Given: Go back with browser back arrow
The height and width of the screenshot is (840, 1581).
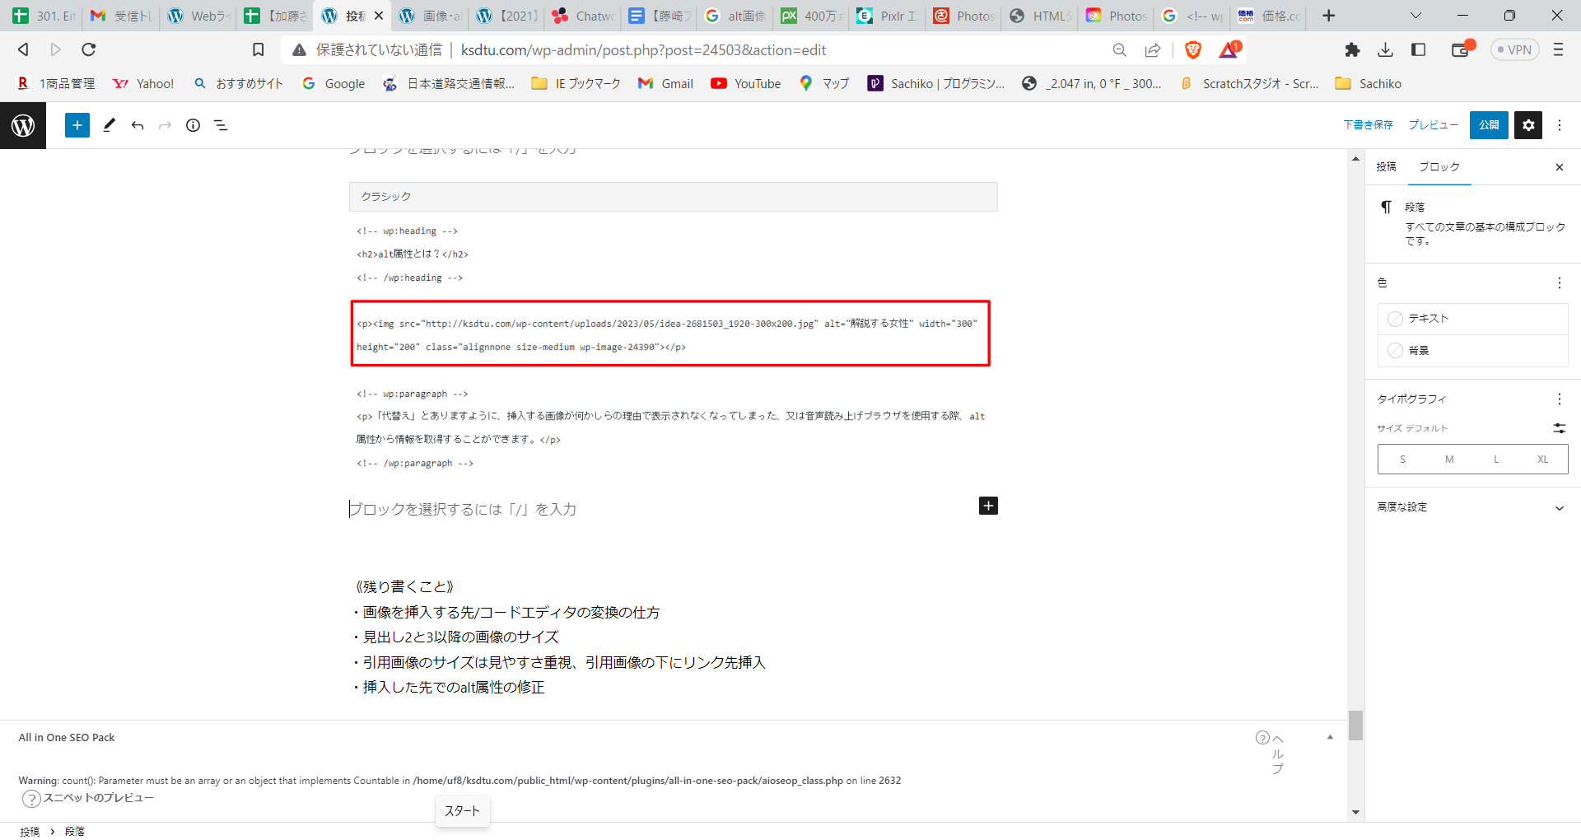Looking at the screenshot, I should (23, 49).
